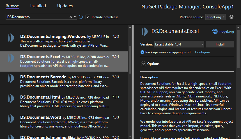Click the details pane scroll down arrow
This screenshot has height=139, width=241.
pos(238,136)
